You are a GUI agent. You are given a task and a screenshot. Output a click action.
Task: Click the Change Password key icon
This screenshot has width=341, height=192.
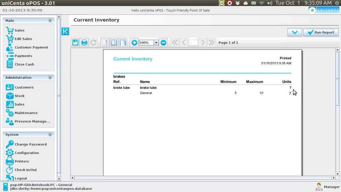click(10, 144)
